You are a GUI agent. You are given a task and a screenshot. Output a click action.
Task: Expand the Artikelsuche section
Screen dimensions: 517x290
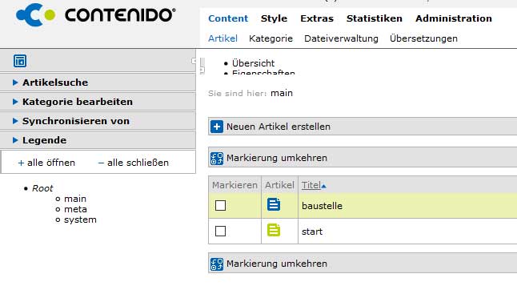point(98,83)
